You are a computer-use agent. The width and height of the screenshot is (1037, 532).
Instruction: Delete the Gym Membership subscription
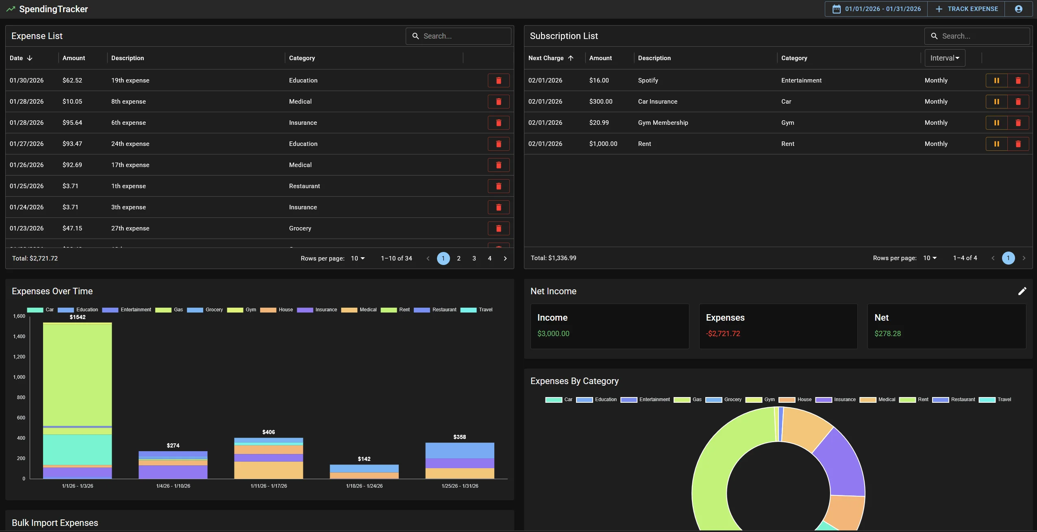pos(1018,123)
